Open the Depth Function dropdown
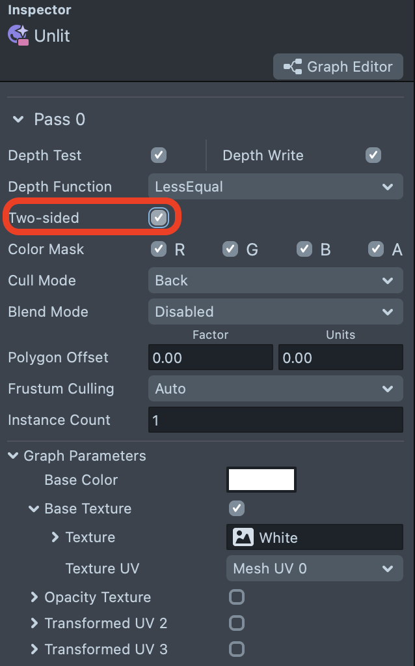This screenshot has height=666, width=415. (x=275, y=187)
